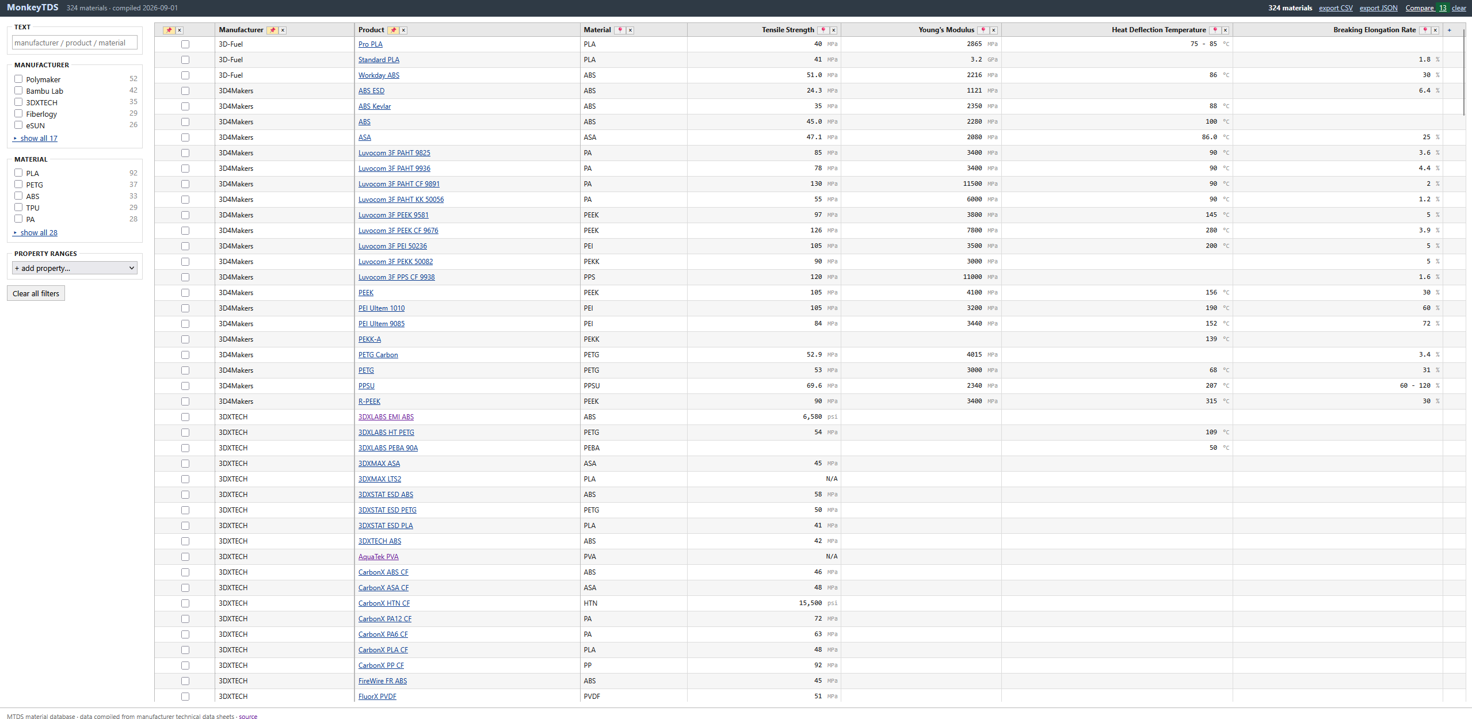Clear the compare selection in top bar

tap(1459, 8)
